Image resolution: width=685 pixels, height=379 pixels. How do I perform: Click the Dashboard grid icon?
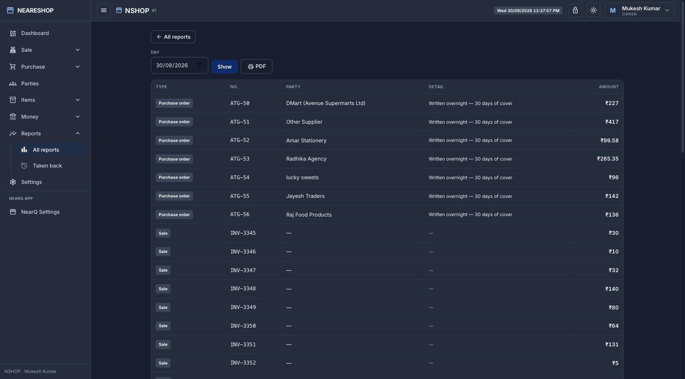[13, 33]
